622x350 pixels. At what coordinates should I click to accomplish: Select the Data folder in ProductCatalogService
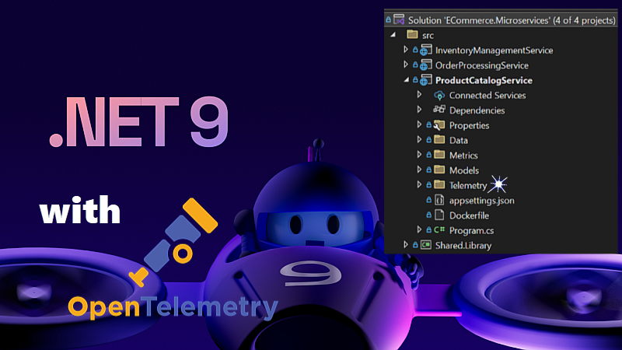pos(458,140)
